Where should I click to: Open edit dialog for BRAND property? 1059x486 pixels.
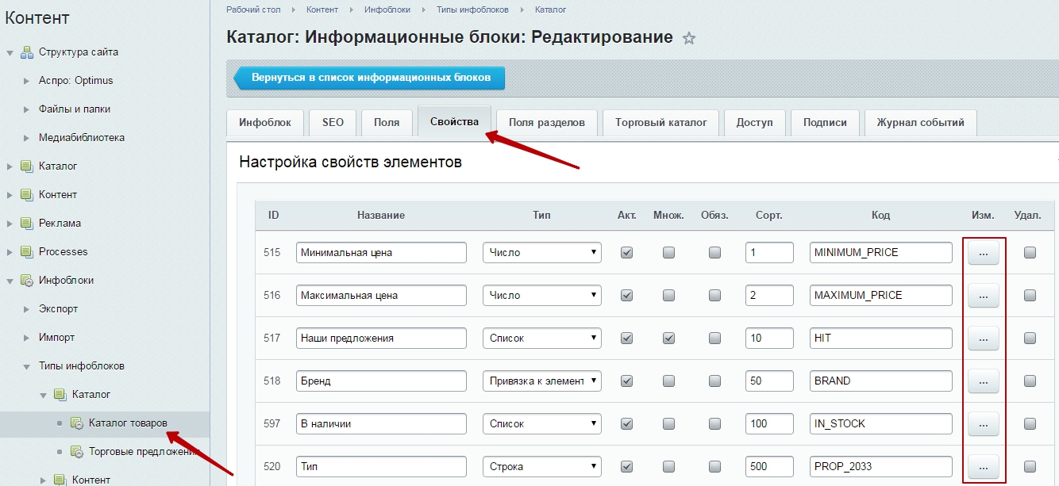click(983, 381)
